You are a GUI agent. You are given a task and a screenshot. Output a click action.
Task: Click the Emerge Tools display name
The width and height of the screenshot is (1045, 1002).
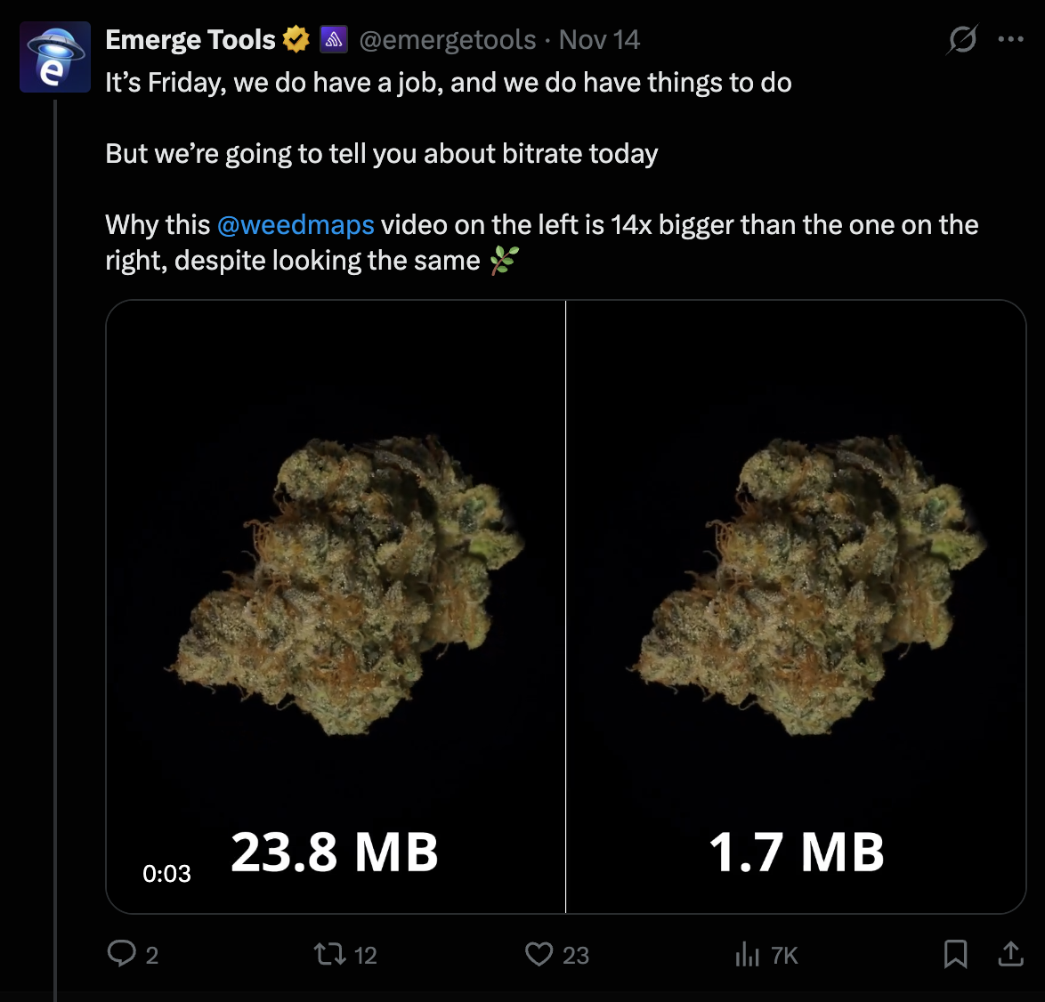point(190,40)
